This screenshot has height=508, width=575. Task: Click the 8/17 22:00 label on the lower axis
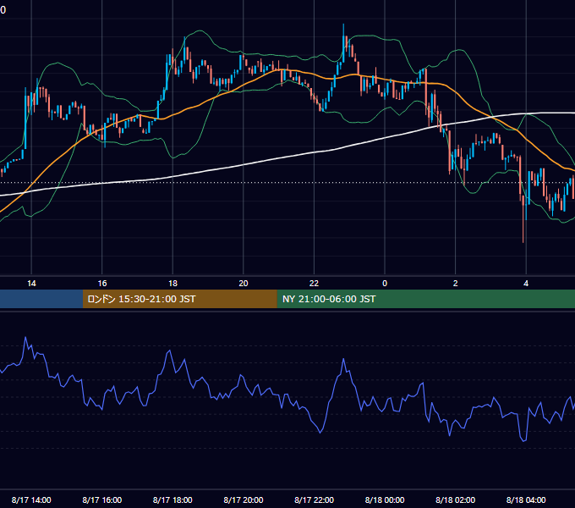pos(315,500)
